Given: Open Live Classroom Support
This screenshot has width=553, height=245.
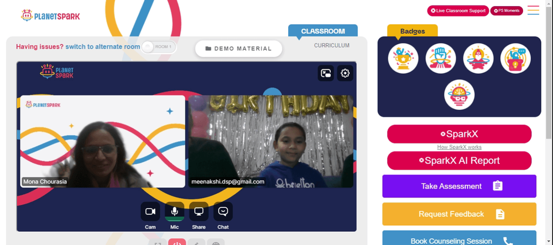Looking at the screenshot, I should pyautogui.click(x=458, y=11).
